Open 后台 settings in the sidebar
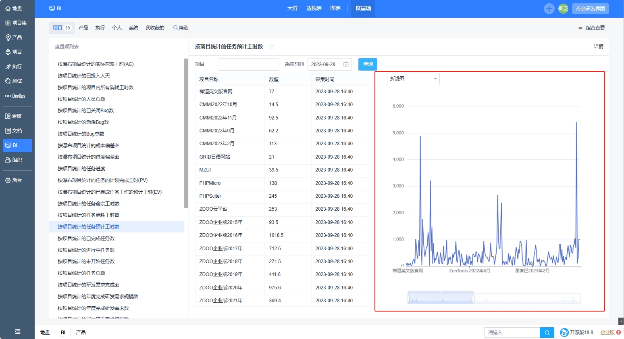Image resolution: width=624 pixels, height=339 pixels. pyautogui.click(x=14, y=180)
